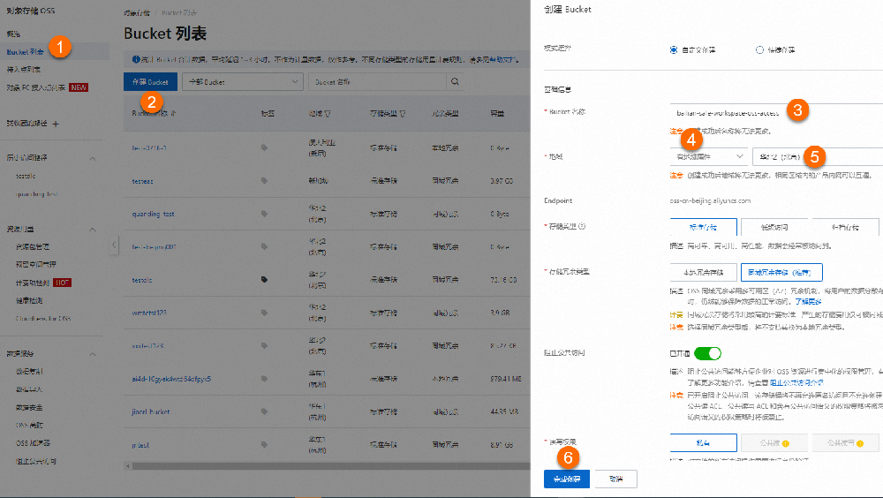Open the 存储类型 column filter

402,113
